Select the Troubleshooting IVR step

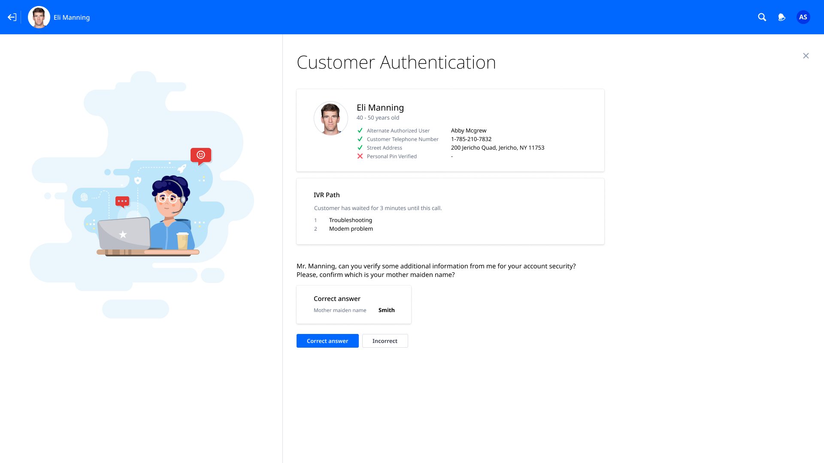pyautogui.click(x=351, y=220)
